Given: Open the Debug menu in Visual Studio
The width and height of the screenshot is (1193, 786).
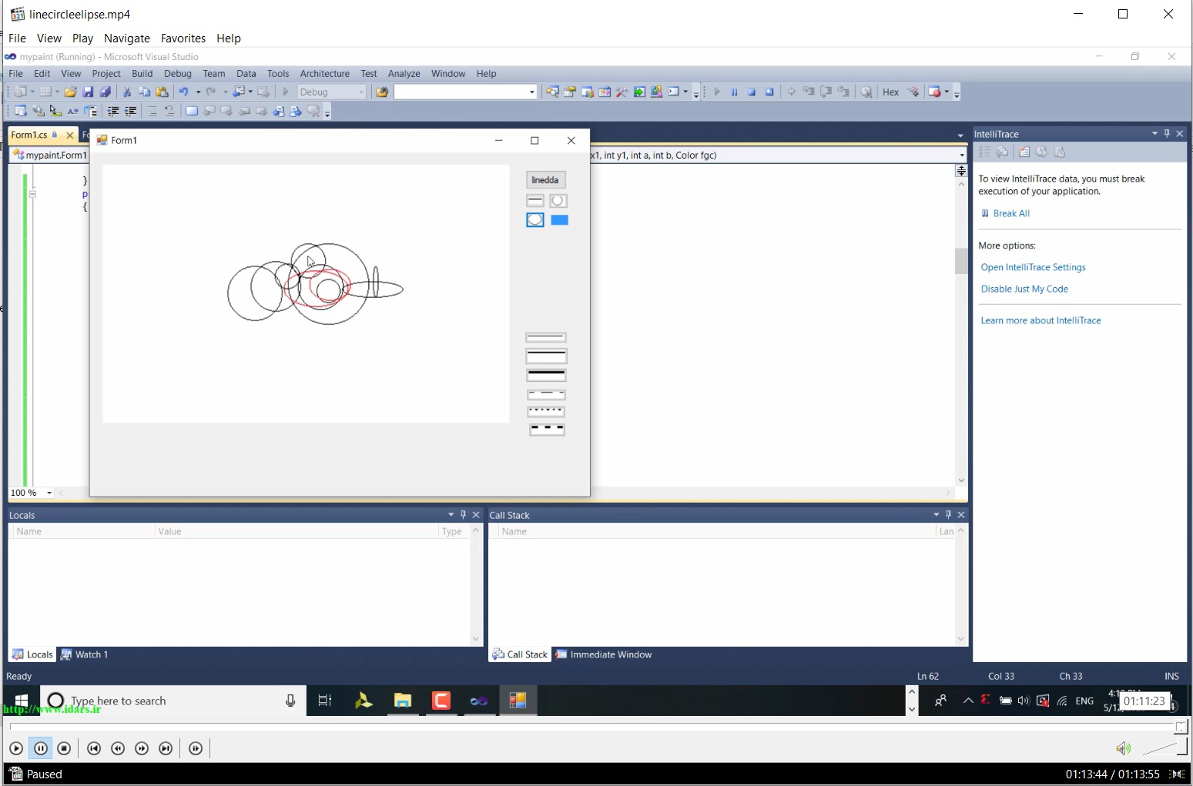Looking at the screenshot, I should [x=177, y=74].
